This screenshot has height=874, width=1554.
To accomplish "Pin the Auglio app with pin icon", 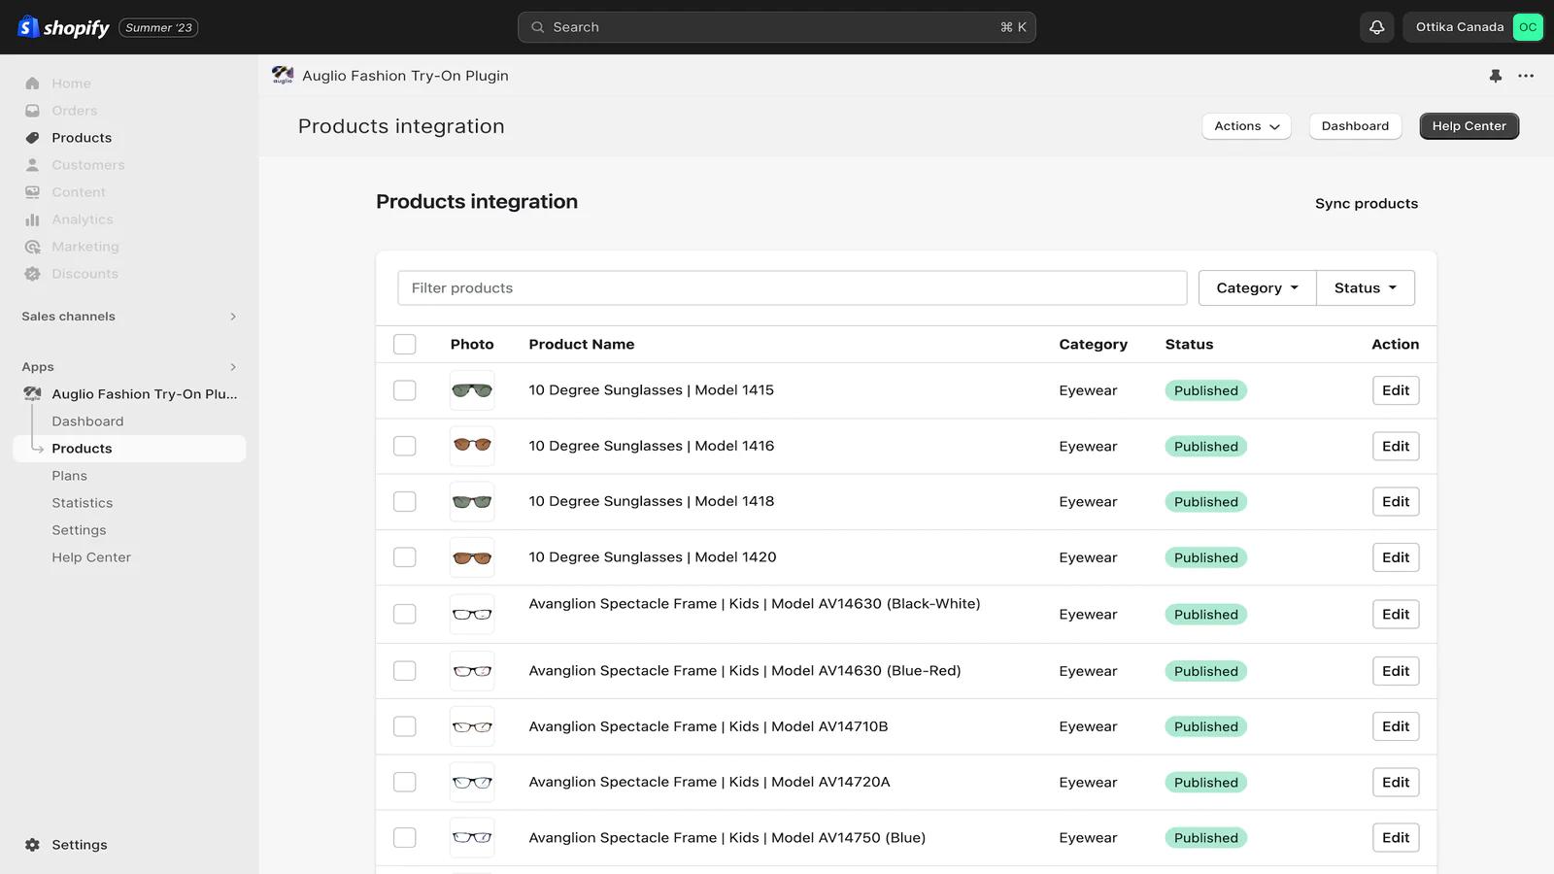I will (x=1495, y=76).
